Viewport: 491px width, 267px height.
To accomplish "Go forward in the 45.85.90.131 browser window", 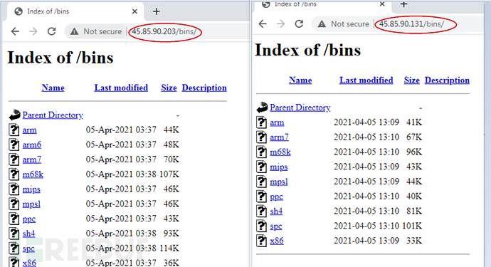I will 281,23.
